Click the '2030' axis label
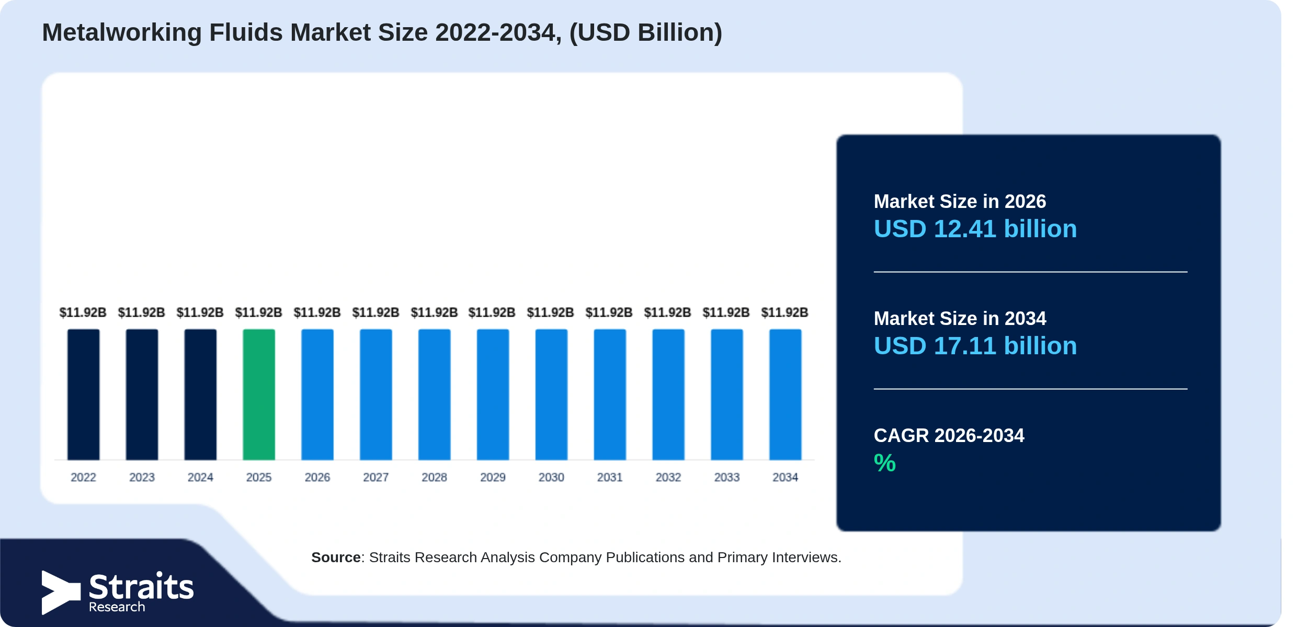This screenshot has width=1297, height=627. click(551, 477)
